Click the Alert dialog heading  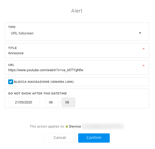77,11
